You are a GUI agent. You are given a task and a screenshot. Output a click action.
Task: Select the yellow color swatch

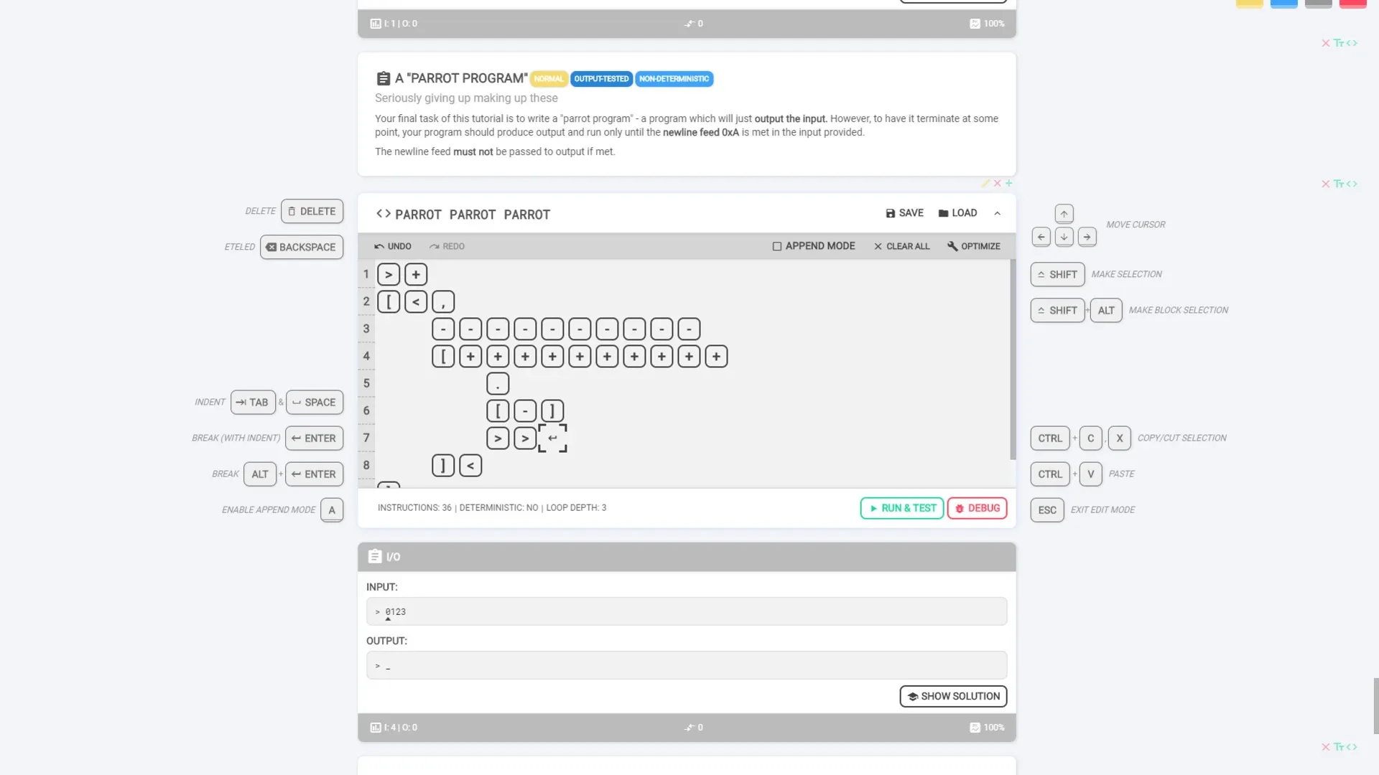point(1249,4)
